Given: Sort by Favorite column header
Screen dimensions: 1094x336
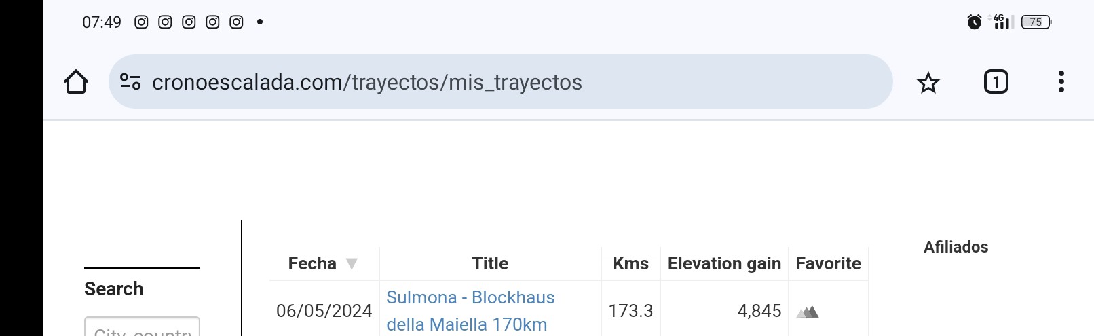Looking at the screenshot, I should click(828, 263).
